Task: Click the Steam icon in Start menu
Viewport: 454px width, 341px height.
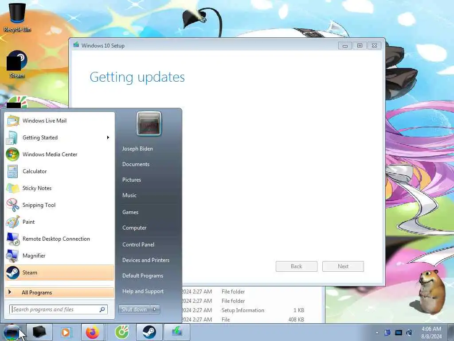Action: 13,273
